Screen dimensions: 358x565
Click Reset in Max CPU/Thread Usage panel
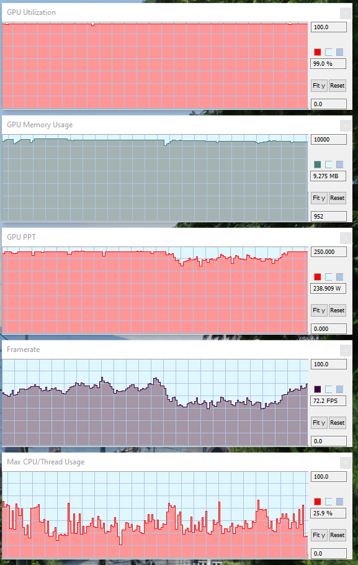(x=338, y=535)
